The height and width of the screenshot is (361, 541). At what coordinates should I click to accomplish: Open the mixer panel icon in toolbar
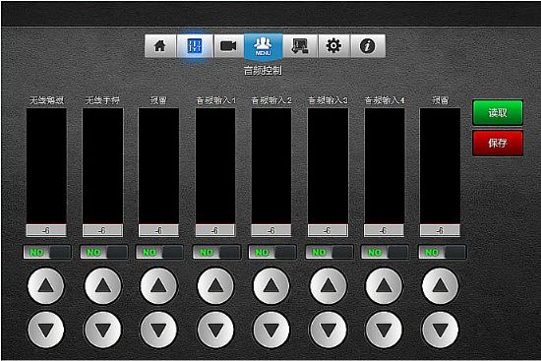click(195, 45)
